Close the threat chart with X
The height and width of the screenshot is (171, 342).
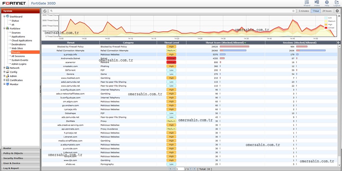tap(339, 16)
